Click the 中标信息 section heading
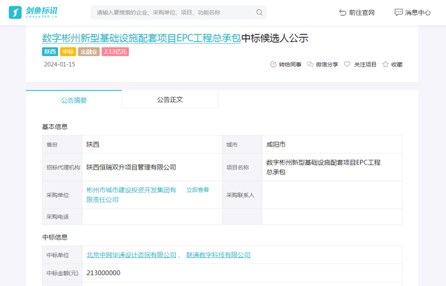This screenshot has width=446, height=286. (55, 237)
